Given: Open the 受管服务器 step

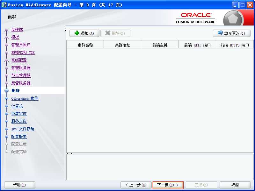Looking at the screenshot, I should pyautogui.click(x=21, y=83).
